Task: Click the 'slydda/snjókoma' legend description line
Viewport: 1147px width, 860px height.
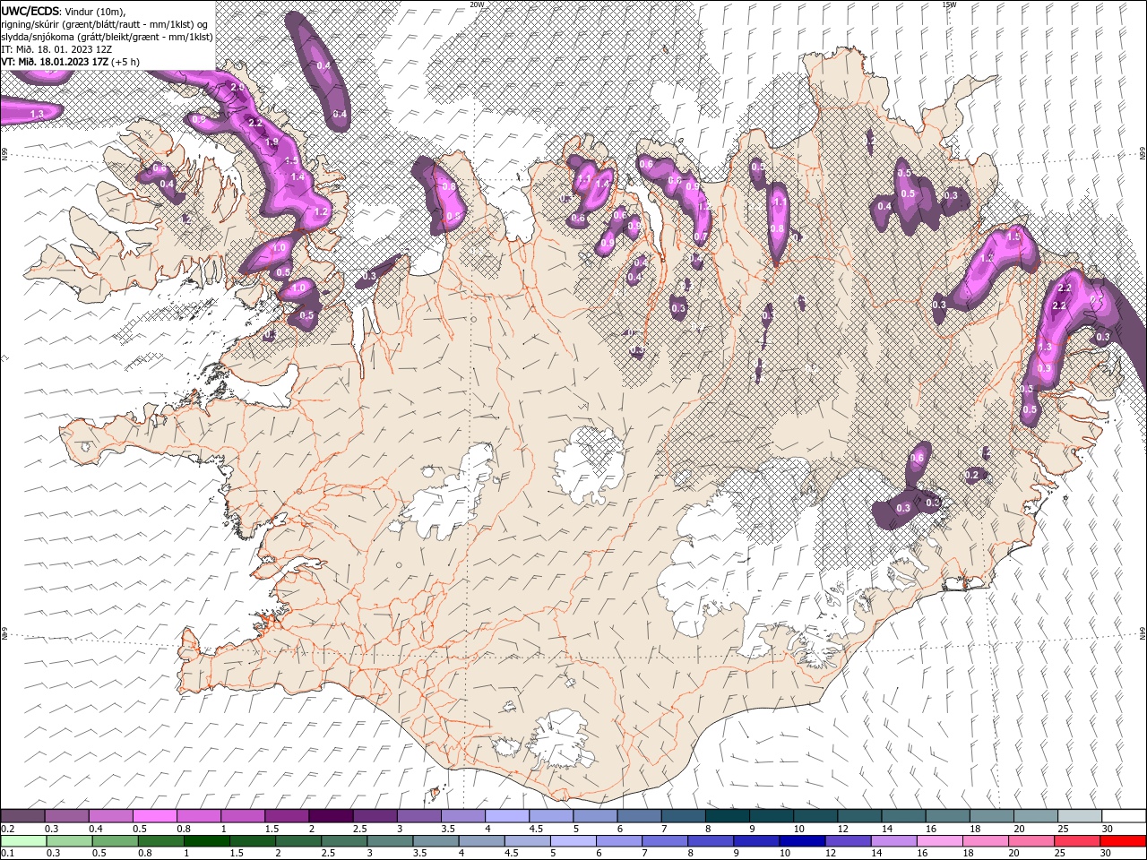Action: [x=107, y=37]
